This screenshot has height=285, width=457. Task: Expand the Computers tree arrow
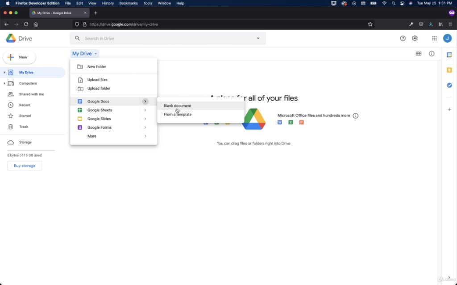coord(4,83)
